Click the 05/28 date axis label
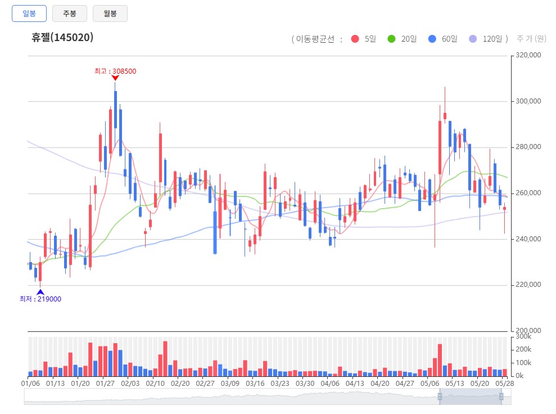The image size is (556, 414). pos(505,384)
